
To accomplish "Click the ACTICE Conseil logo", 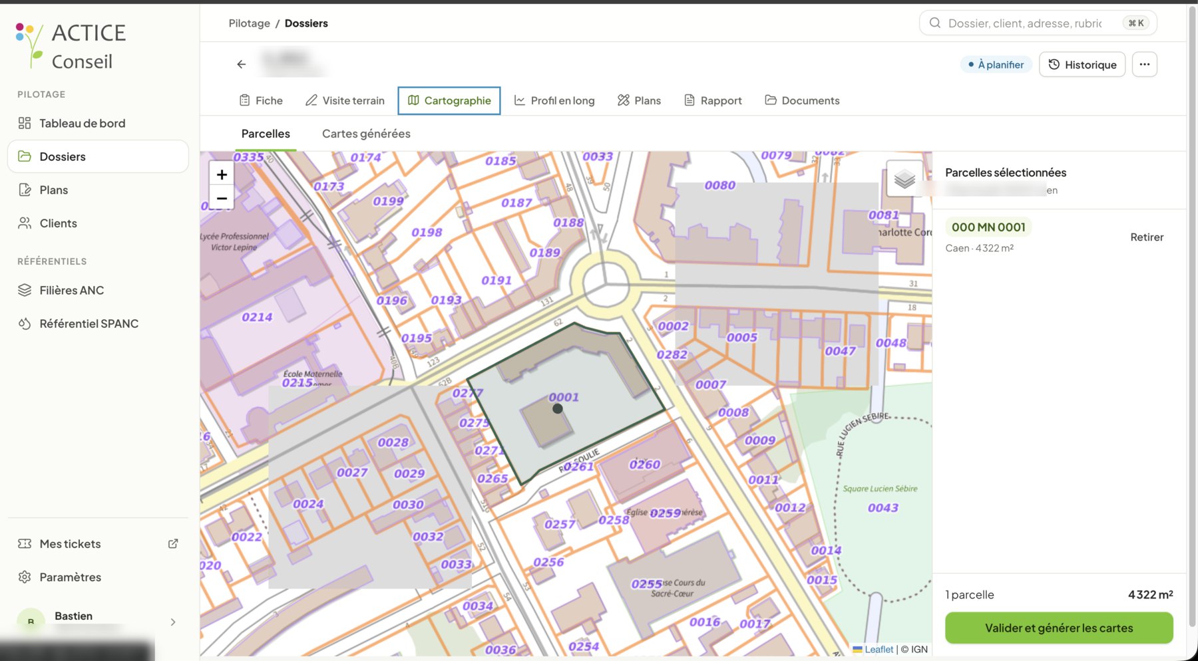I will (71, 45).
